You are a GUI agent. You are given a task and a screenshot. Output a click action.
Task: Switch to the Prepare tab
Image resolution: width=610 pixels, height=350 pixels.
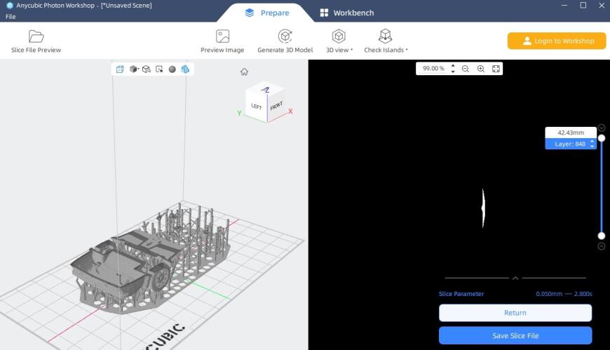pyautogui.click(x=267, y=13)
